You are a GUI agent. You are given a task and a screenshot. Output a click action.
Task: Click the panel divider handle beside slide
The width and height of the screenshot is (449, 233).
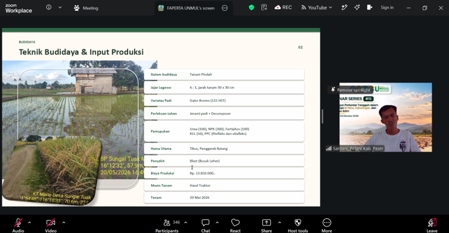point(323,116)
